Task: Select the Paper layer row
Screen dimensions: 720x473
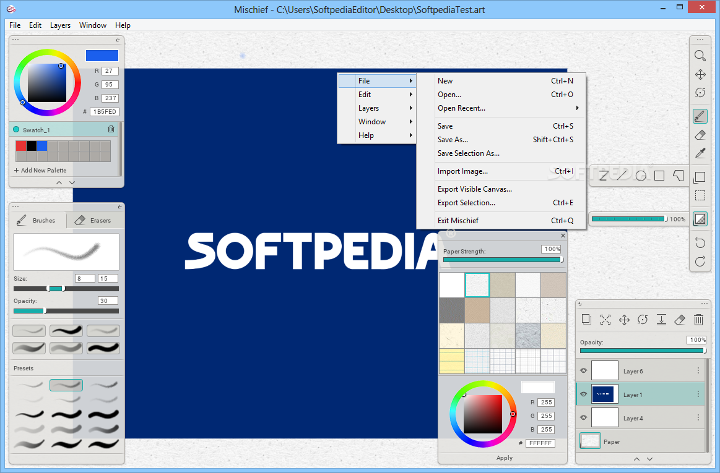Action: pos(641,441)
